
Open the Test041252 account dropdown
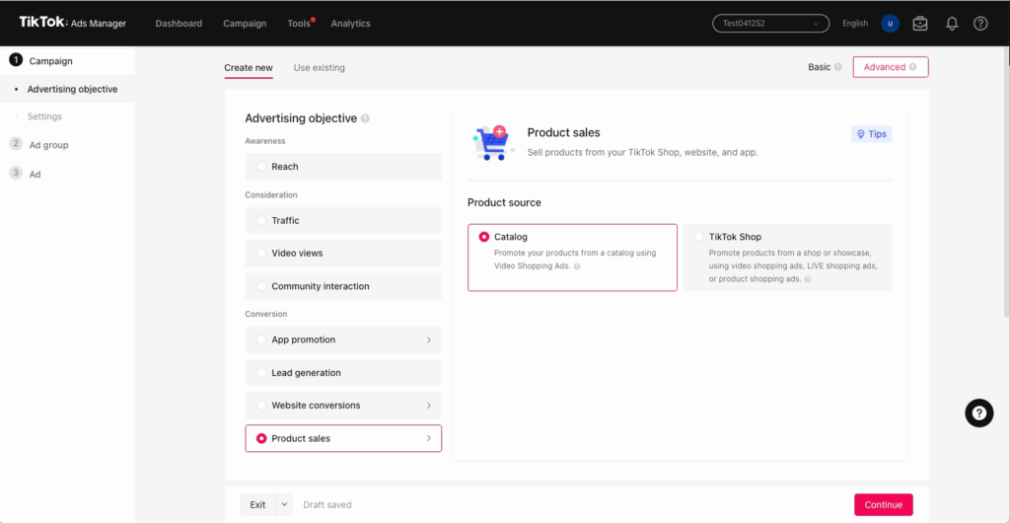(x=770, y=24)
